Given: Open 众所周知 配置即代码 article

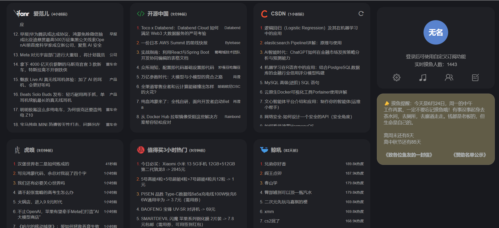Looking at the screenshot, I should click(x=177, y=68).
